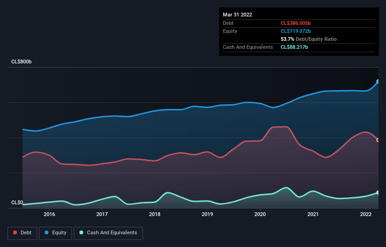The width and height of the screenshot is (386, 247).
Task: Click the CL$800b y-axis label
Action: point(22,62)
